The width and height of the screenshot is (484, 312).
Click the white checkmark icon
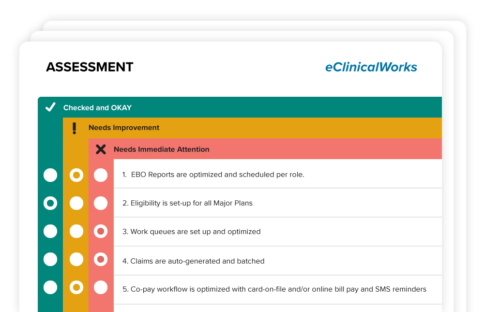[50, 107]
